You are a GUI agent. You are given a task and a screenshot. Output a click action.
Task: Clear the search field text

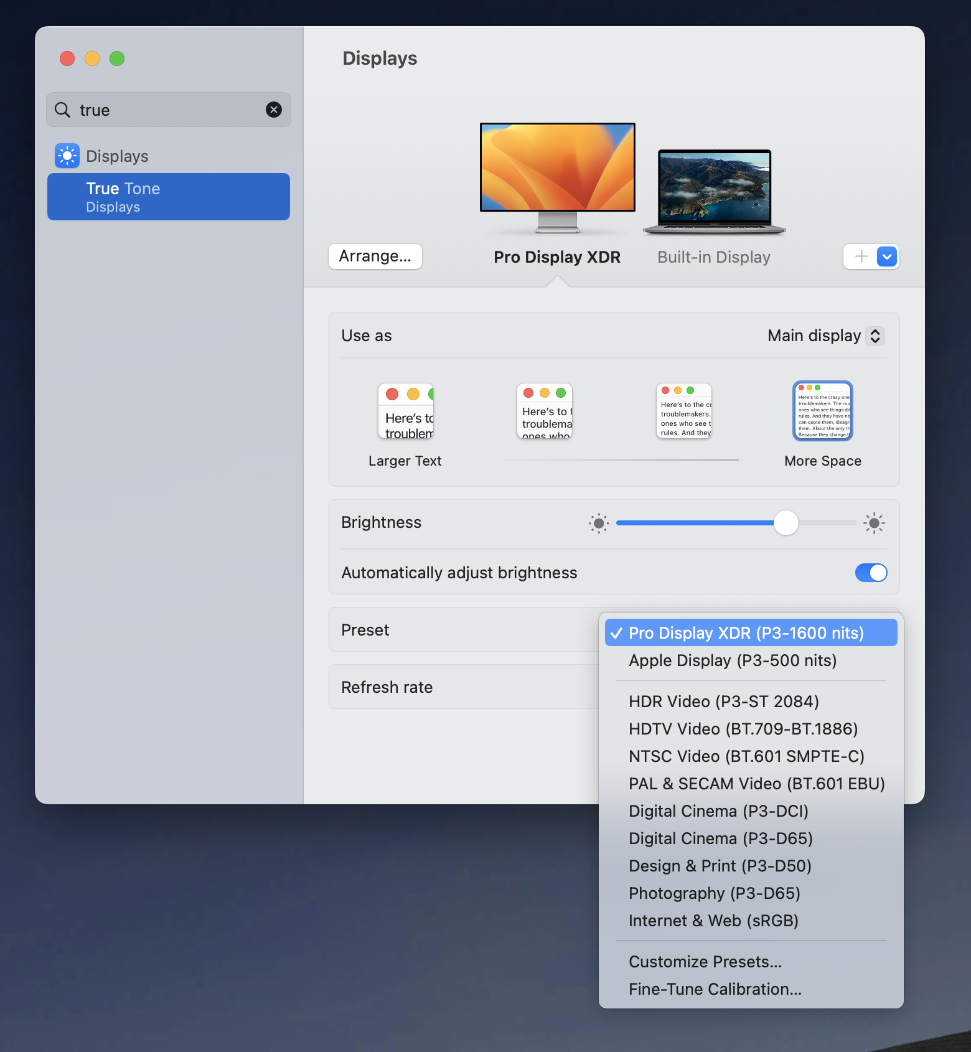click(x=274, y=110)
